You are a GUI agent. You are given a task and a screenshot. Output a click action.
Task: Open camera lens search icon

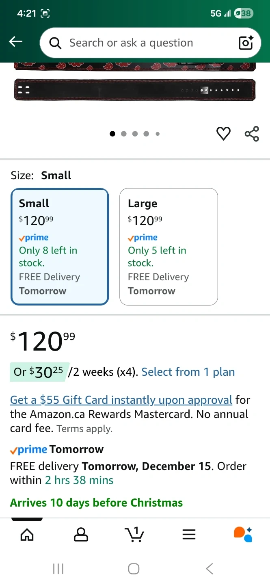[x=246, y=43]
